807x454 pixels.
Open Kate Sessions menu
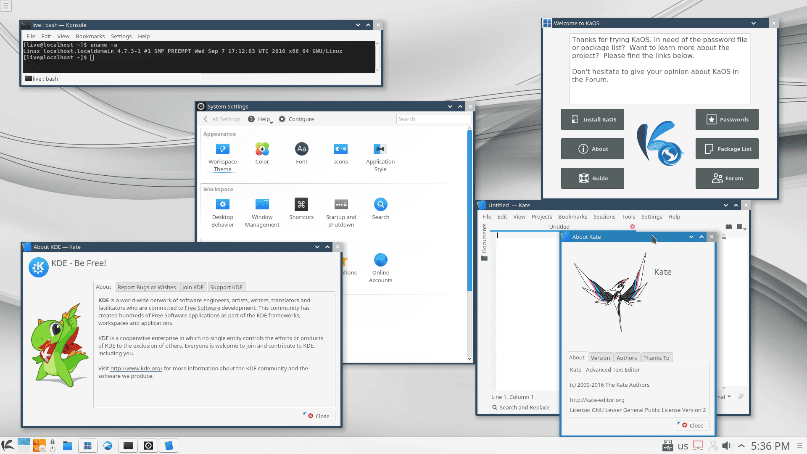click(604, 216)
